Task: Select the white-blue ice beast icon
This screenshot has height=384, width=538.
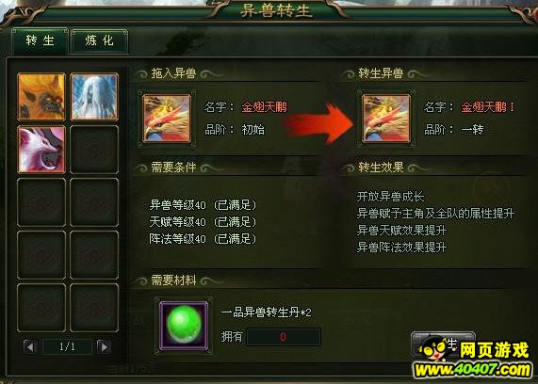Action: [94, 97]
